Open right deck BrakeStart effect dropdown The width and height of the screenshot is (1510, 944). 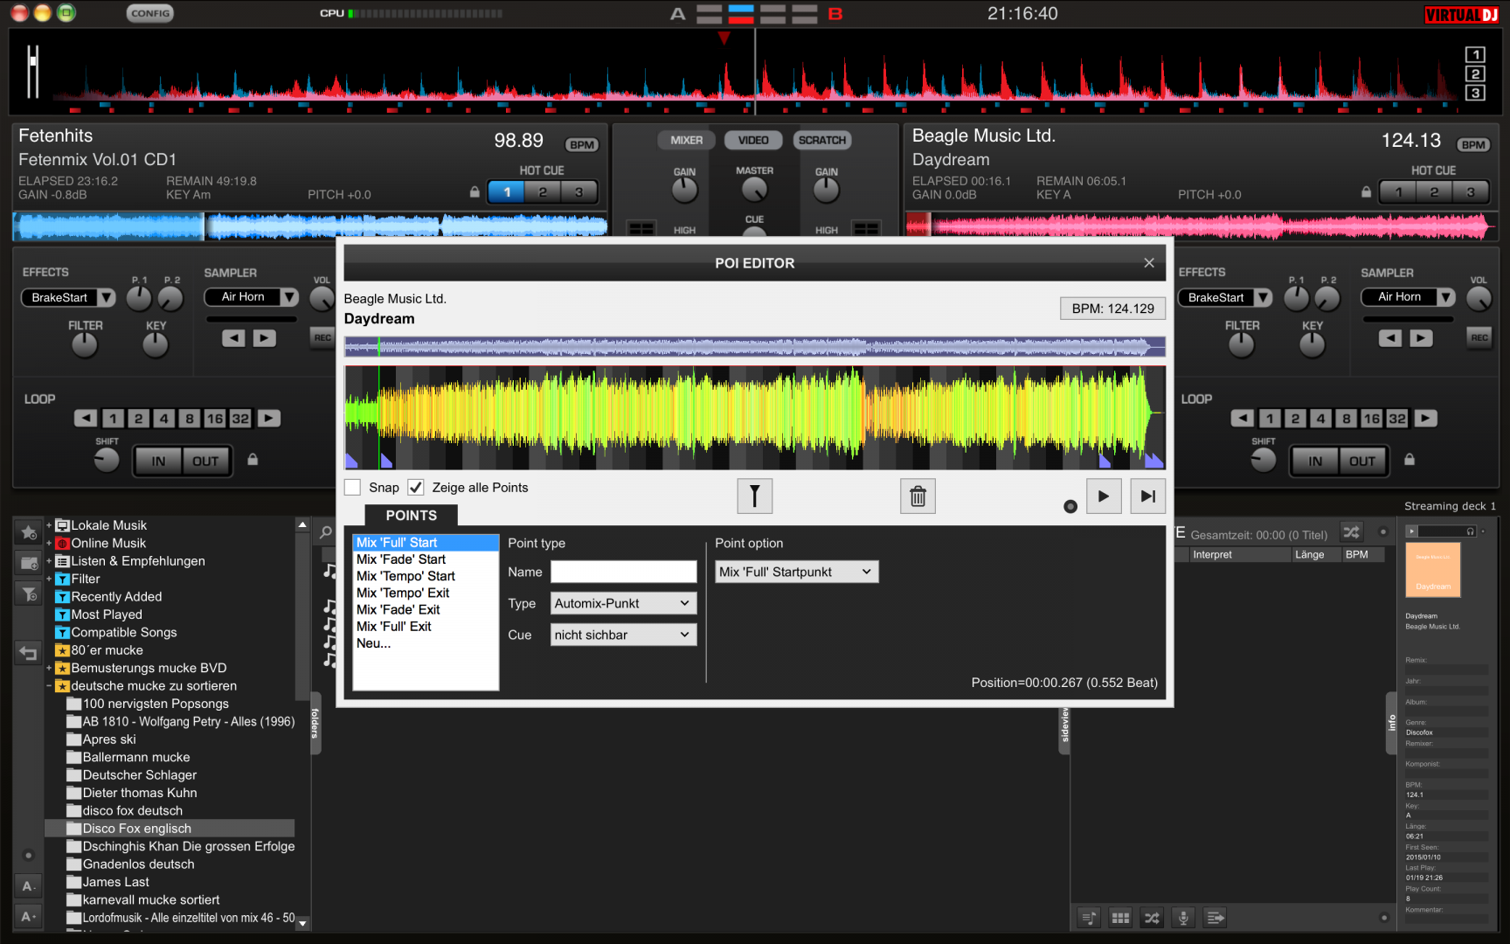pos(1264,298)
